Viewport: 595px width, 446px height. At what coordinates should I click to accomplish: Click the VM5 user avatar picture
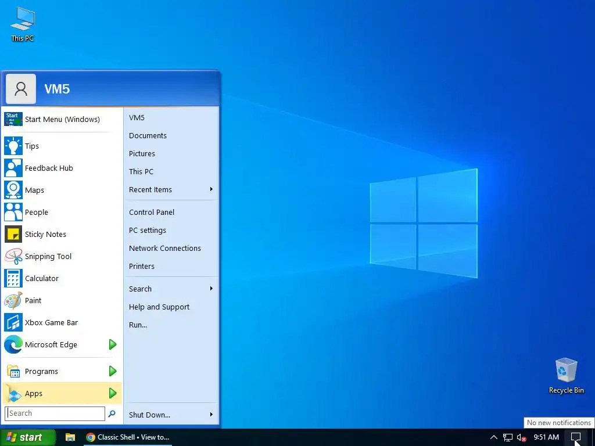[x=21, y=89]
